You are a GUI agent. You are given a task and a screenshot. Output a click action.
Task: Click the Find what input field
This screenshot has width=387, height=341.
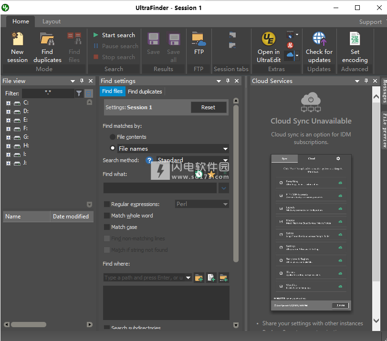coord(160,188)
